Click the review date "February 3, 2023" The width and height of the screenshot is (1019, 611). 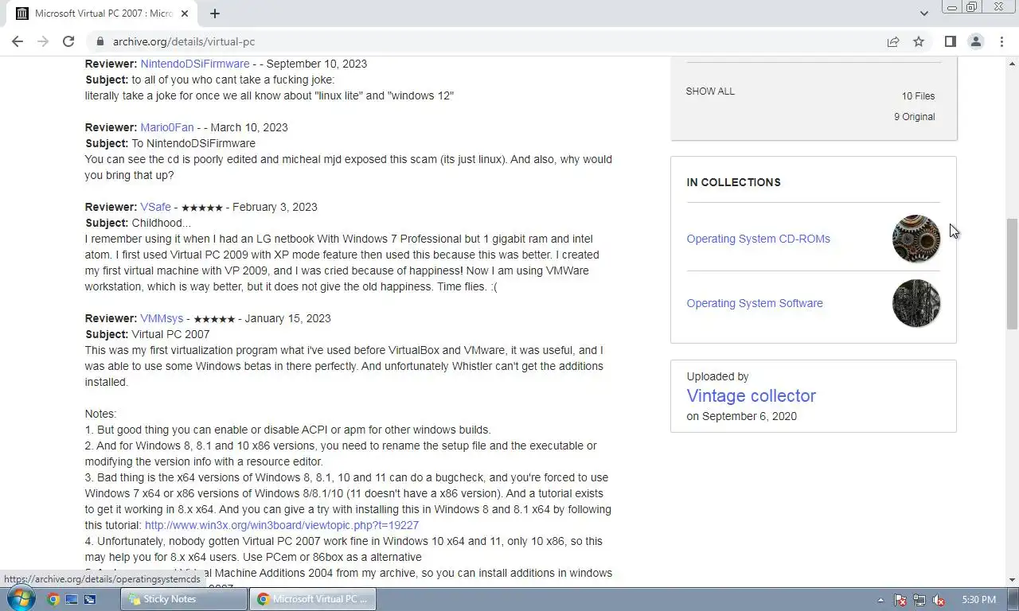click(x=275, y=207)
